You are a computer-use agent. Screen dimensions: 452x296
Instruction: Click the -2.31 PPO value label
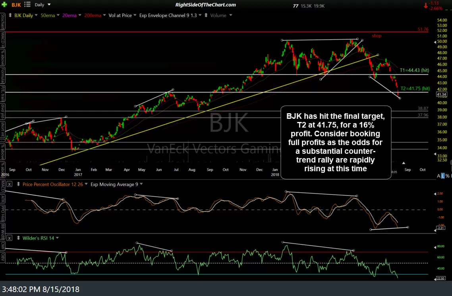[441, 228]
